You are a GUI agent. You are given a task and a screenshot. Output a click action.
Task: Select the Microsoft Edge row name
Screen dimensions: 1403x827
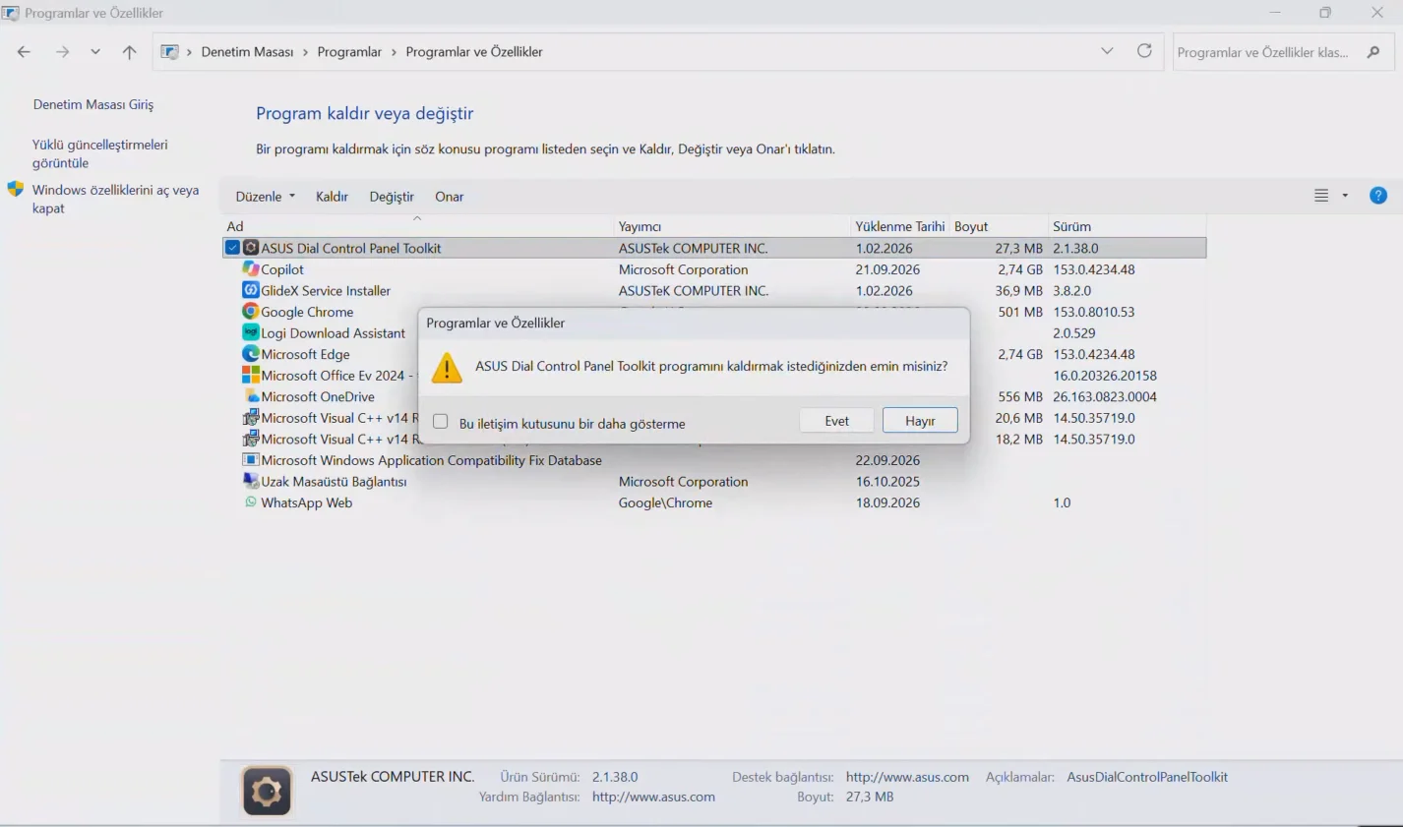(x=305, y=354)
